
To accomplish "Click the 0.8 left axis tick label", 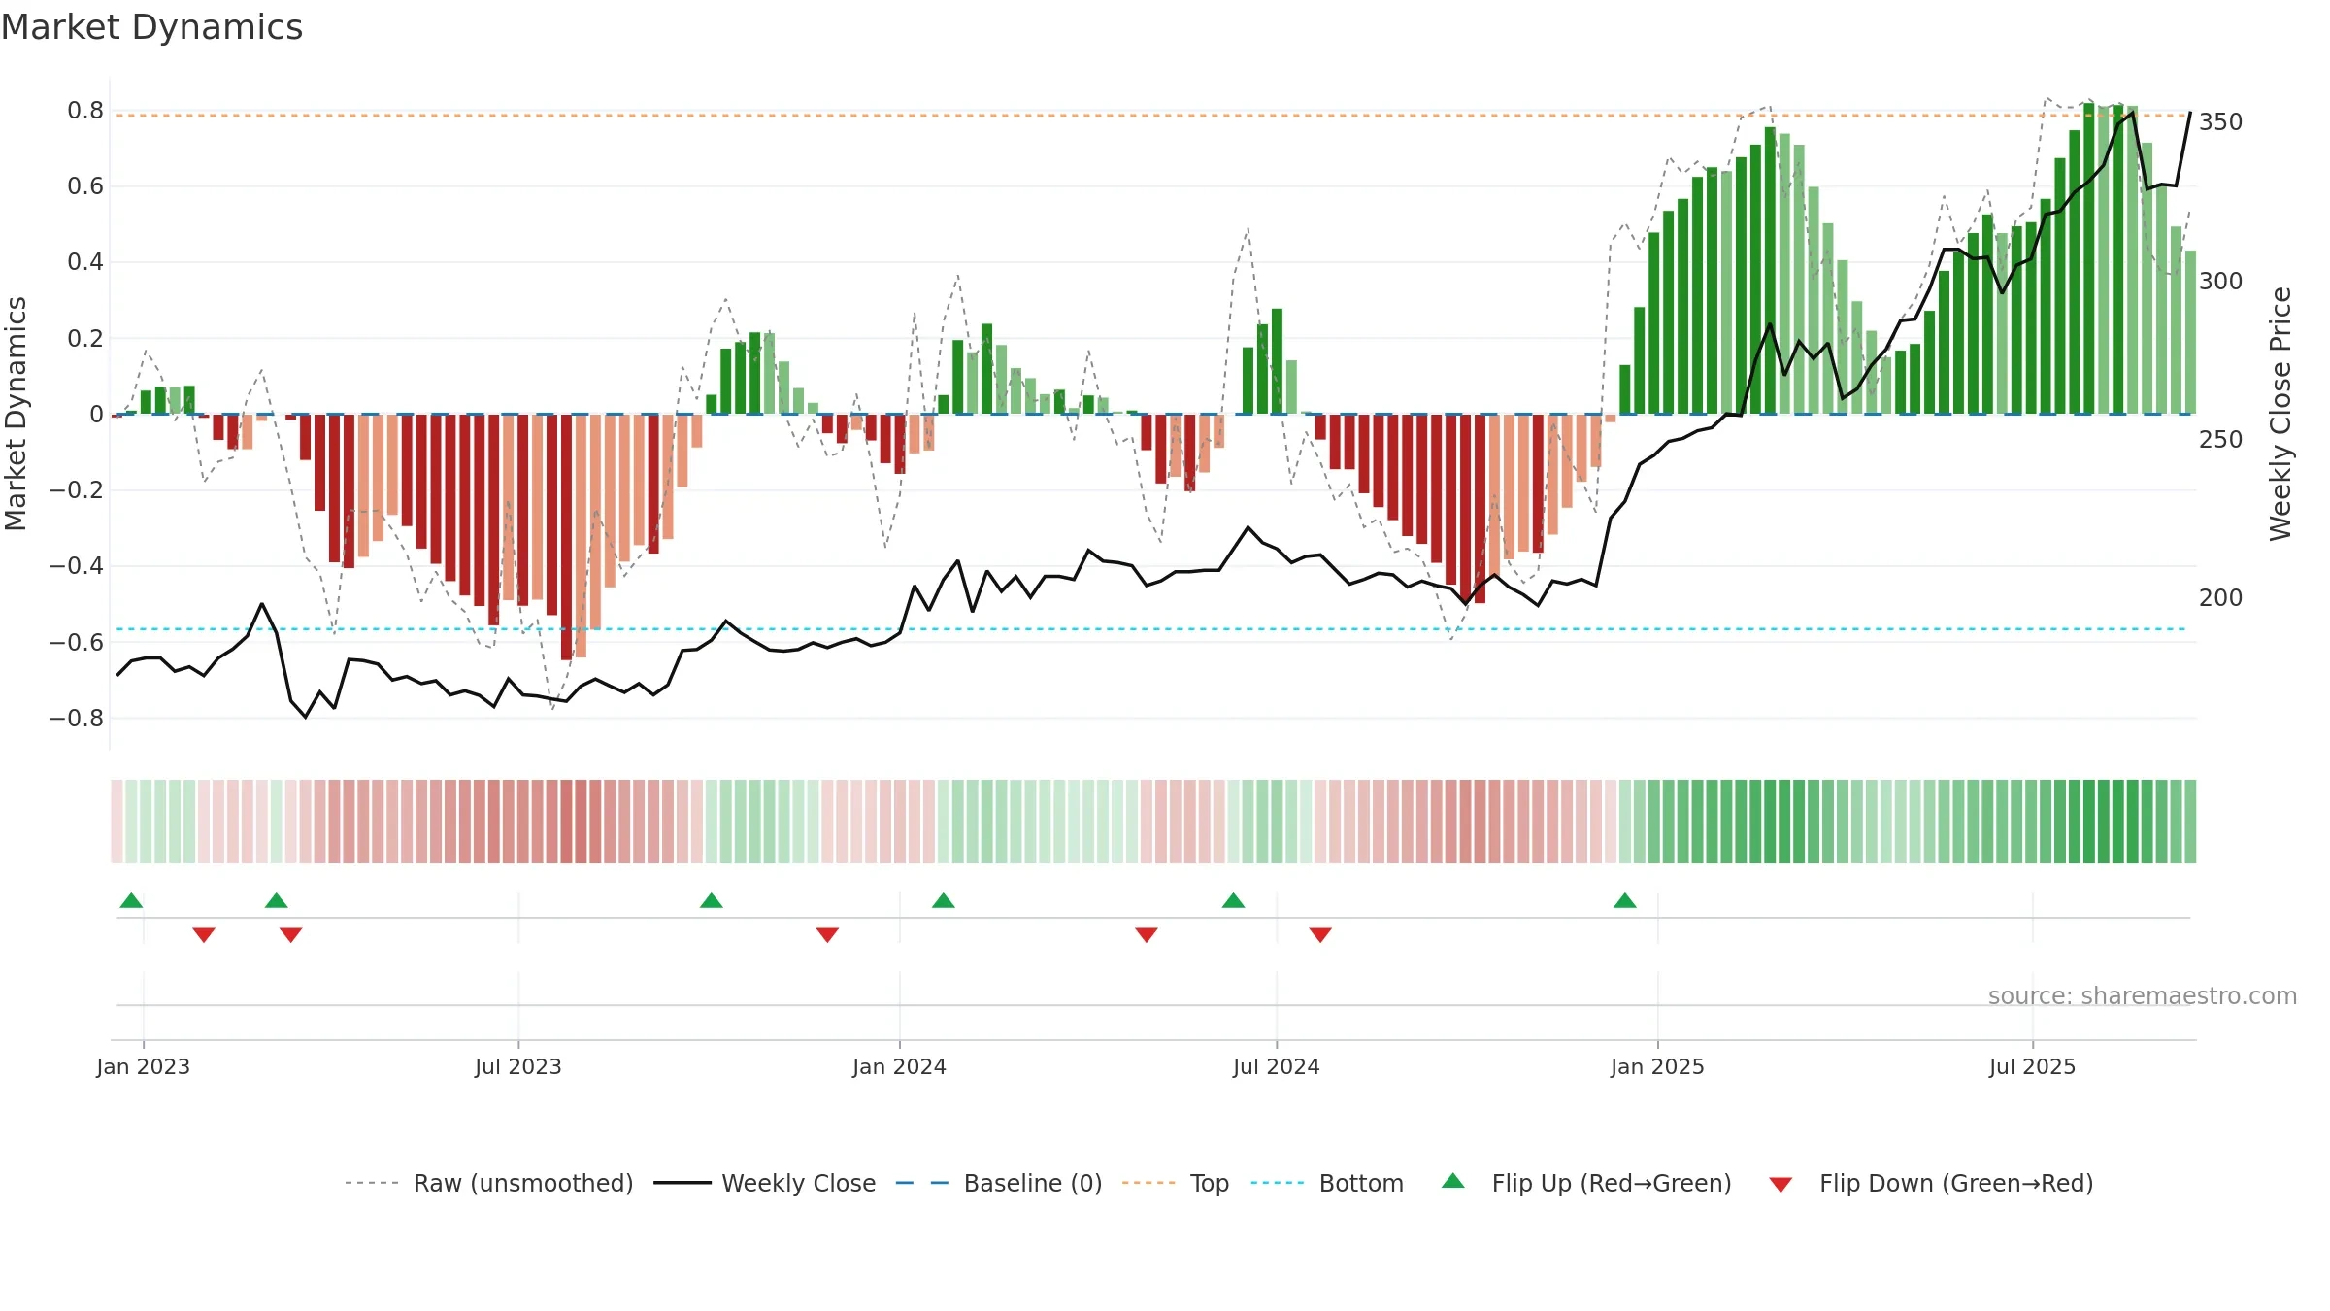I will pos(85,111).
